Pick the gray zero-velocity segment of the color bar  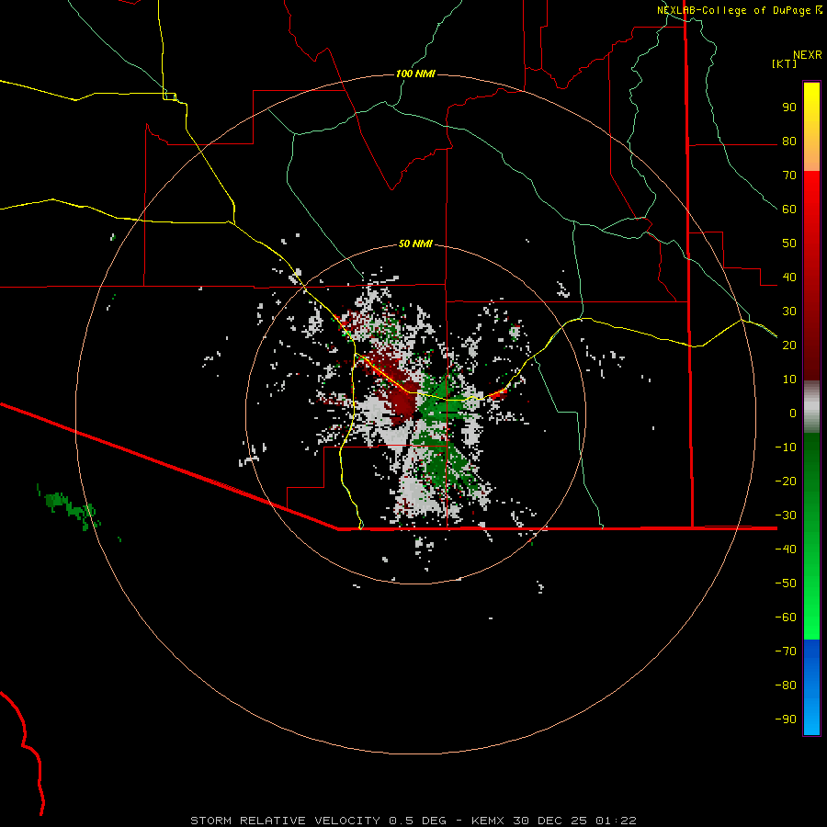pos(811,407)
